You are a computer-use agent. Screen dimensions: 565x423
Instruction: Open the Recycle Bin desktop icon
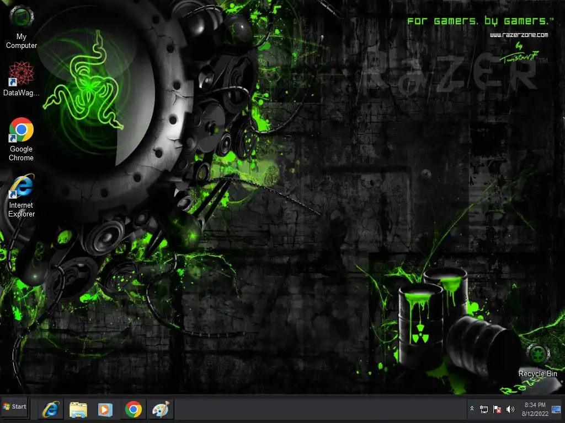(537, 360)
